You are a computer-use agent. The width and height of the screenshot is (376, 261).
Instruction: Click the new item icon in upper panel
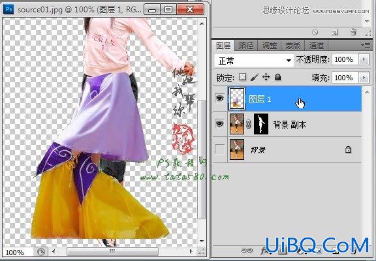click(335, 32)
